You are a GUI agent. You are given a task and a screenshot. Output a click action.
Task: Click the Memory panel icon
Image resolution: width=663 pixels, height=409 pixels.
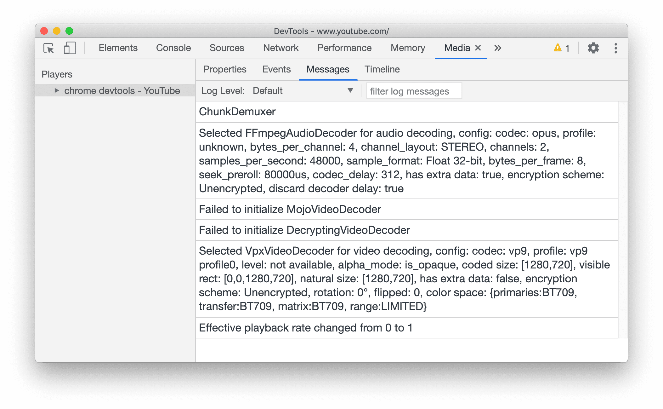pyautogui.click(x=407, y=48)
